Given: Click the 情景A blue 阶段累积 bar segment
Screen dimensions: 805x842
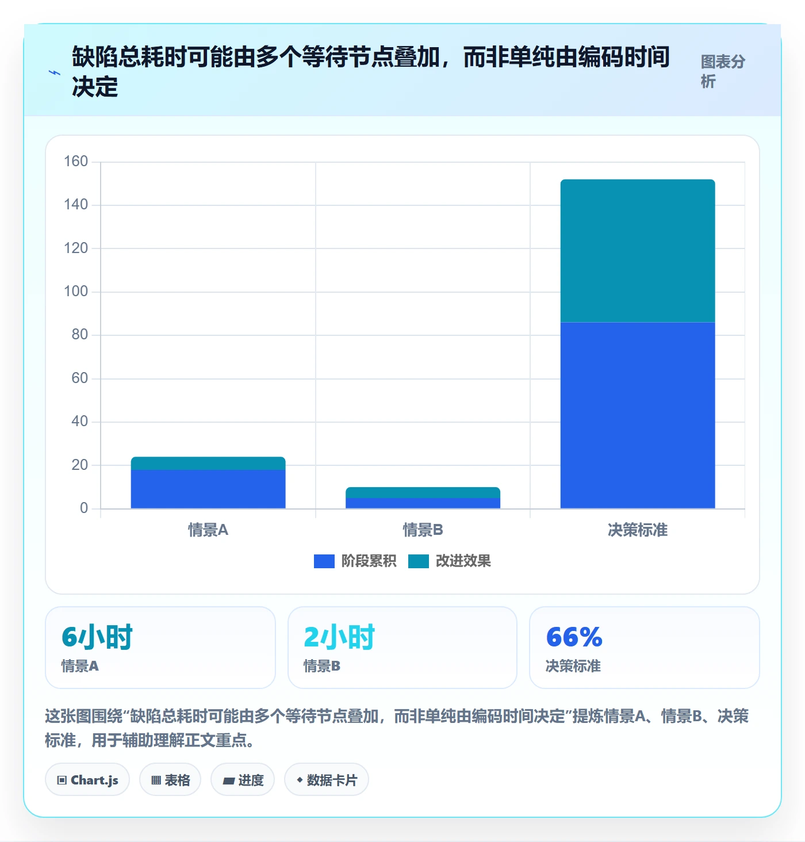Looking at the screenshot, I should 208,489.
